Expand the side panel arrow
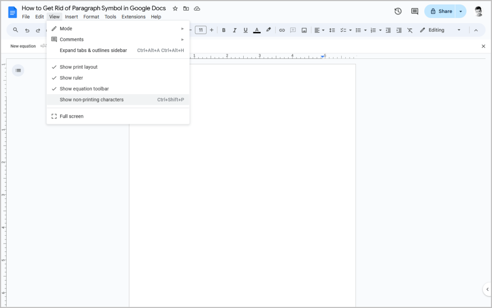Image resolution: width=492 pixels, height=308 pixels. [487, 289]
